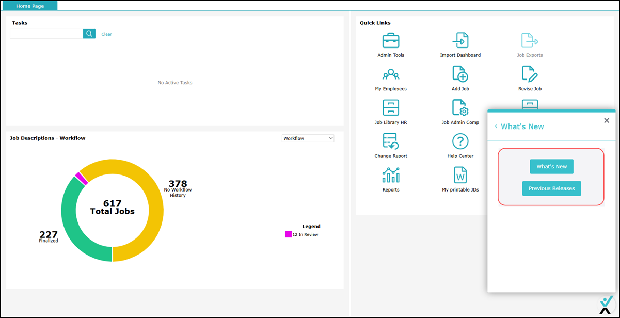Click the What's New button
Screen dimensions: 620x318
551,166
